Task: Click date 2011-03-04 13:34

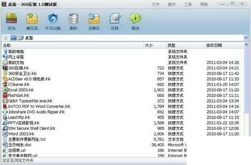Action: (223, 101)
